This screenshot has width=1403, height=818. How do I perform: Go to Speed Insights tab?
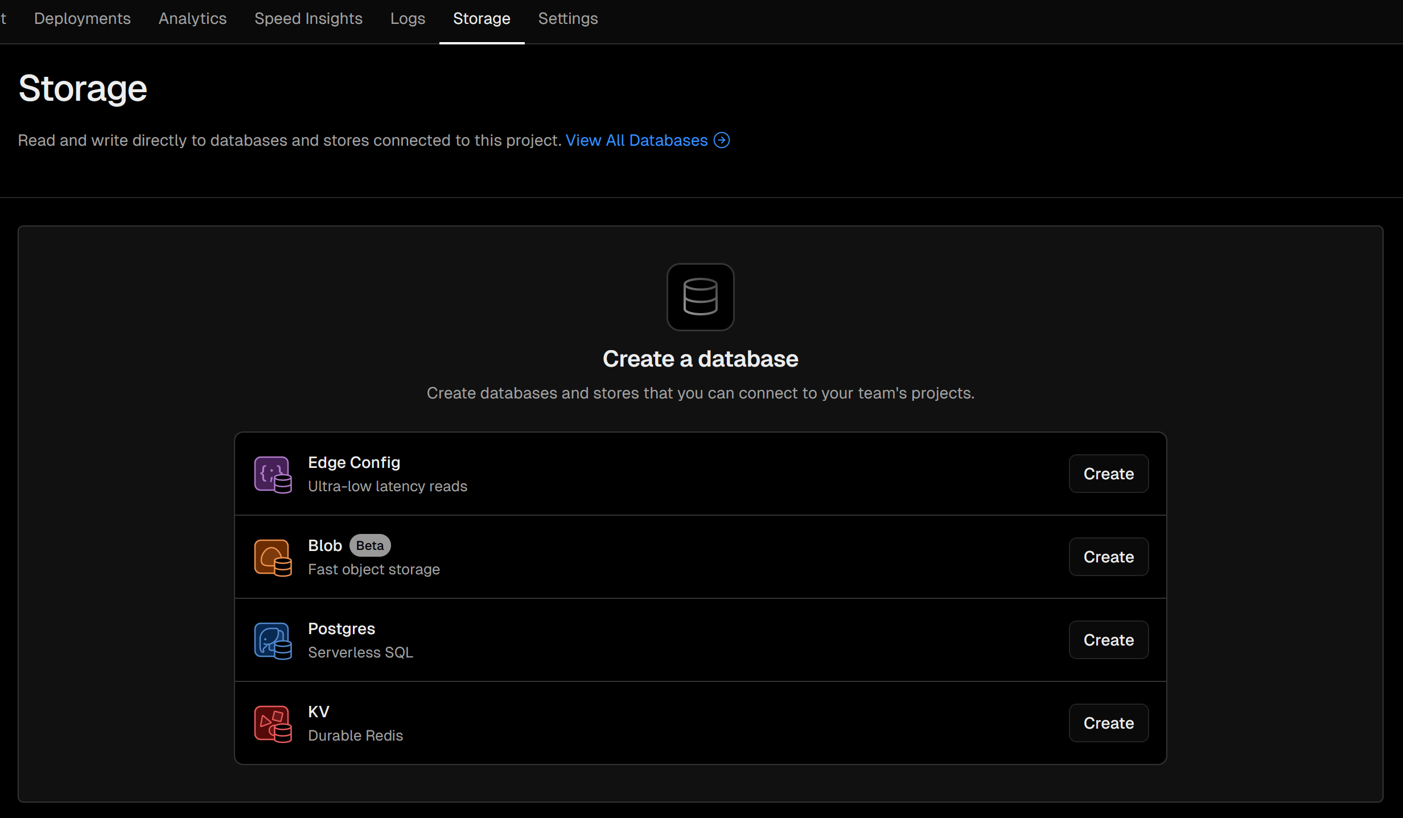coord(308,19)
